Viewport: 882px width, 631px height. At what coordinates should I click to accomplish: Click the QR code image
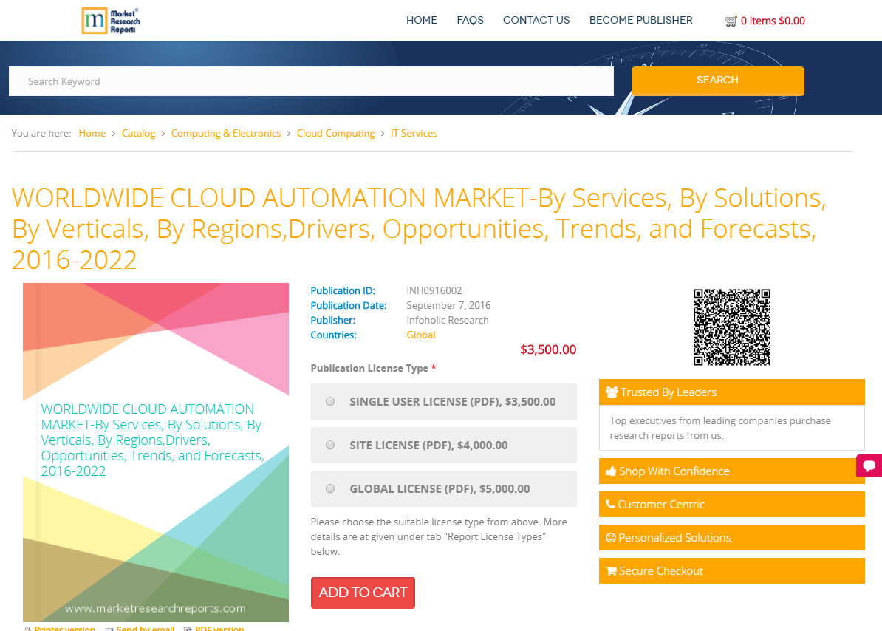pos(731,327)
